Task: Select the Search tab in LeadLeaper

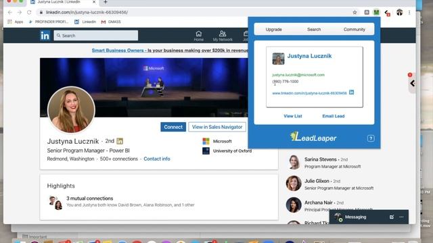Action: pyautogui.click(x=314, y=30)
